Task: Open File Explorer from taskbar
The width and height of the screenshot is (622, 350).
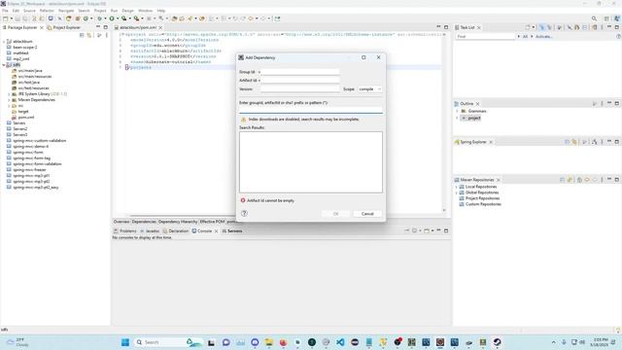Action: (269, 342)
